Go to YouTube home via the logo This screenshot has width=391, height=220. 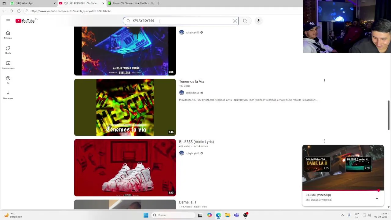click(x=25, y=21)
